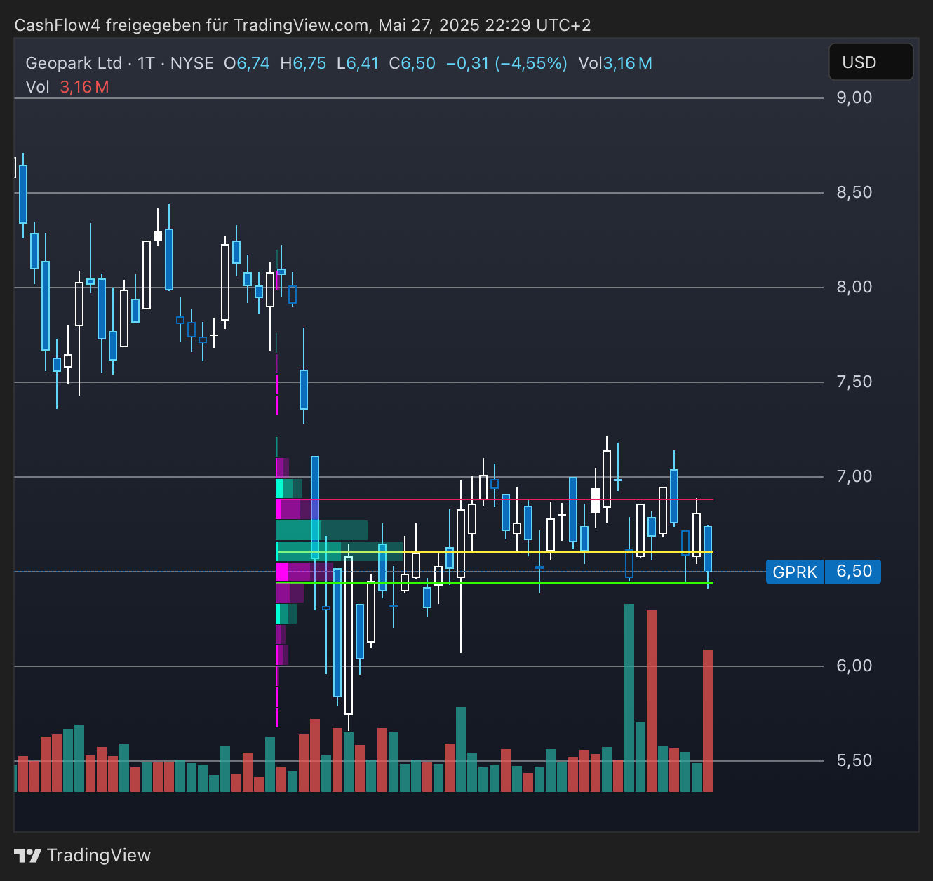This screenshot has height=881, width=933.
Task: Click the NYSE exchange label
Action: click(x=192, y=63)
